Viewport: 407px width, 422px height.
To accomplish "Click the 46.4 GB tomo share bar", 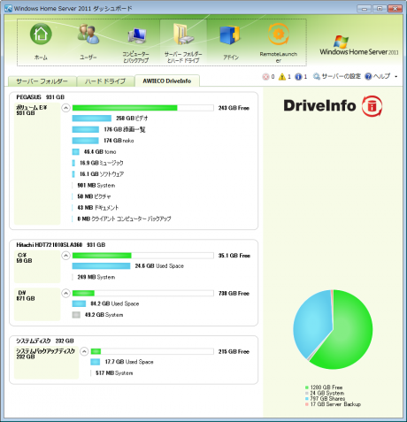I will pos(76,152).
